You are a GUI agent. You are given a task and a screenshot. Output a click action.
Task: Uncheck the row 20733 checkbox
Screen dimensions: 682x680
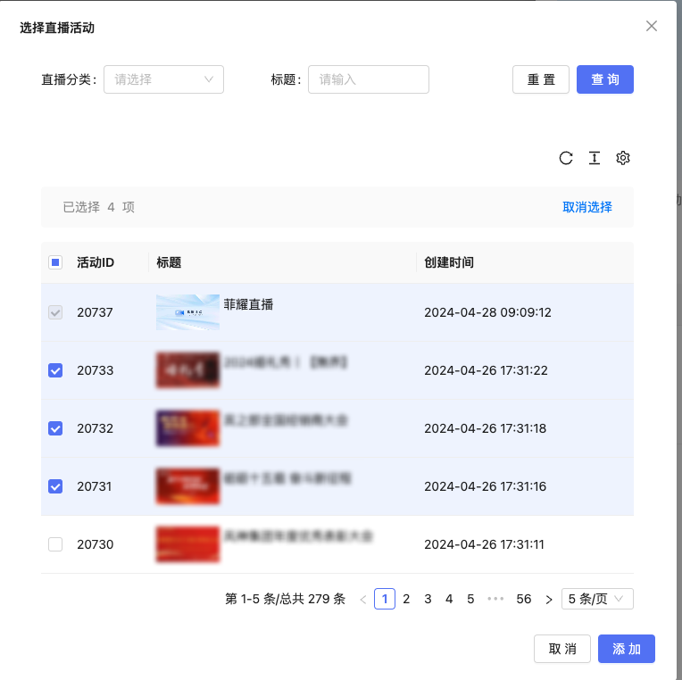tap(55, 370)
